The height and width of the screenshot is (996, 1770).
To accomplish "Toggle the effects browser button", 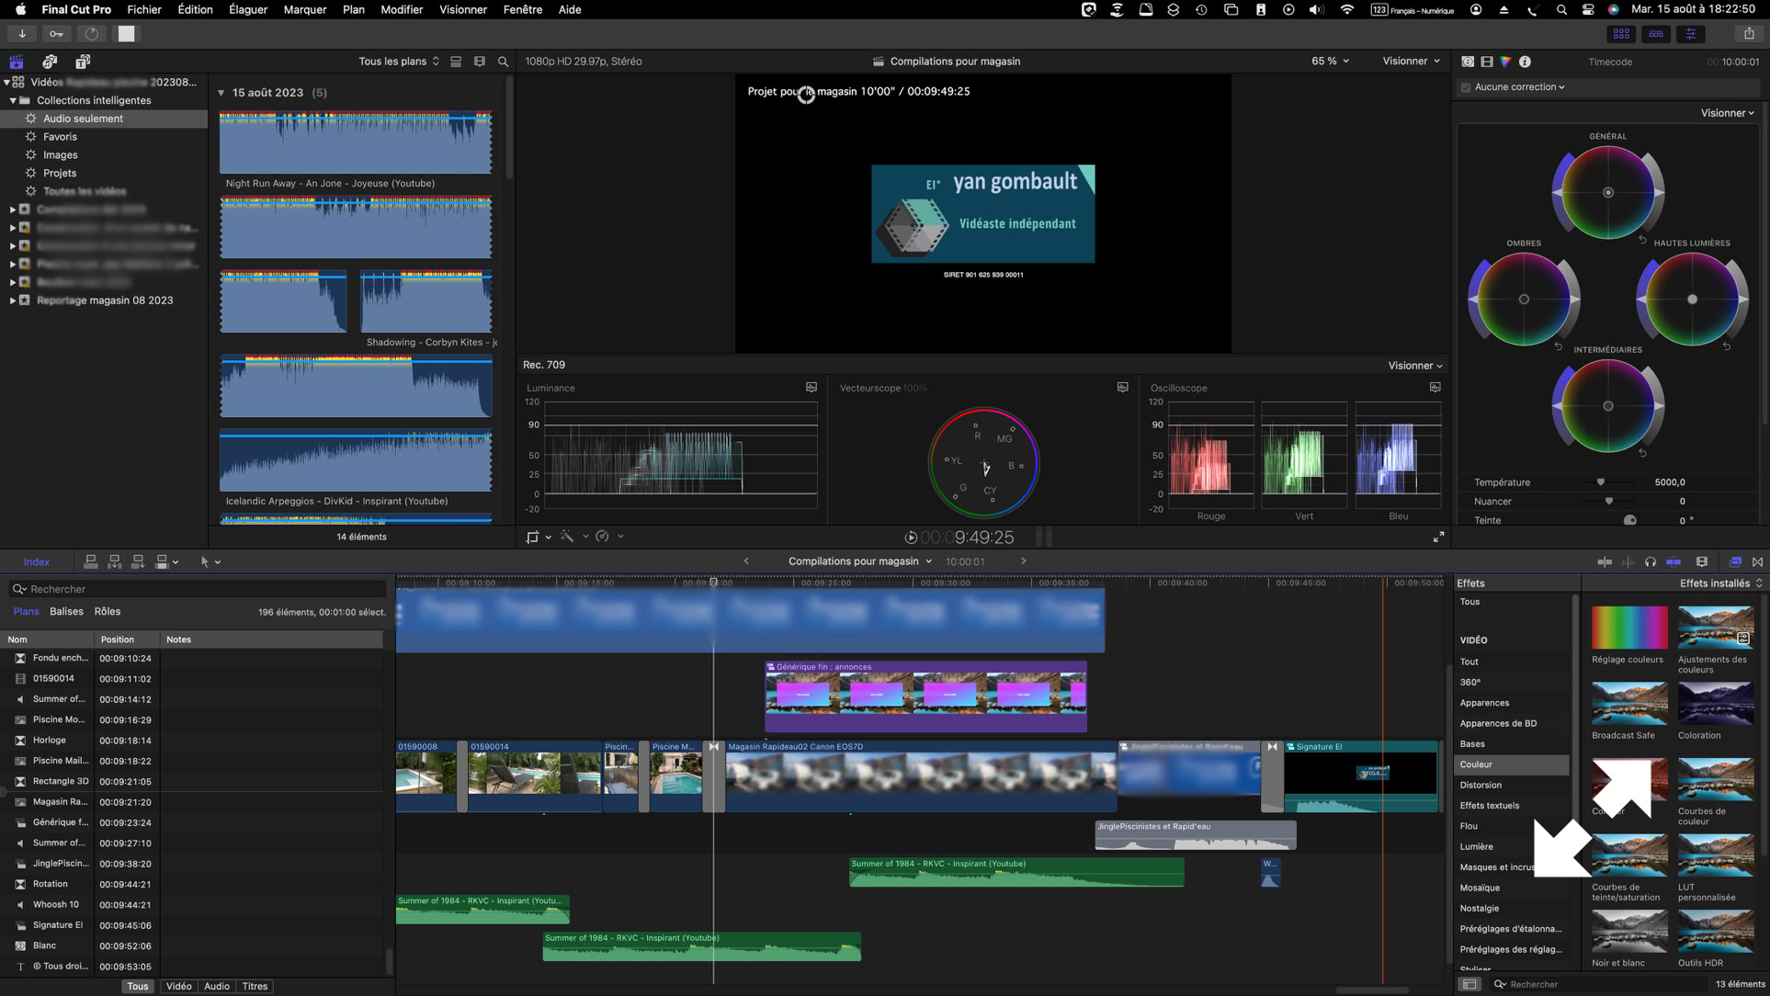I will pos(1735,561).
